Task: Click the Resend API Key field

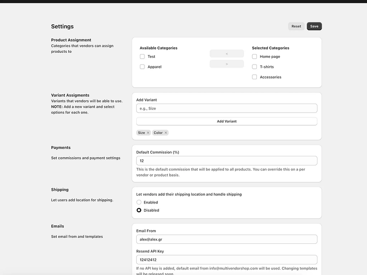Action: click(x=227, y=259)
